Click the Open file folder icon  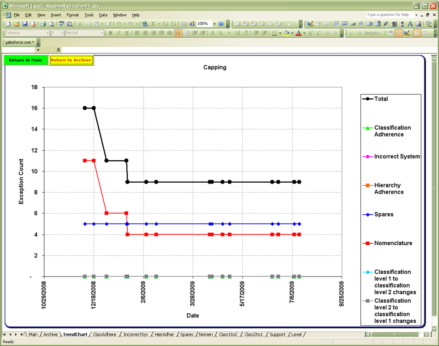coord(17,24)
